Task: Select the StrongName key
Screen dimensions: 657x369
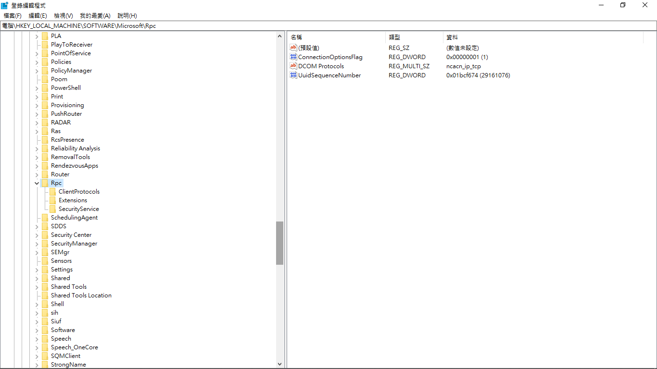Action: pos(68,365)
